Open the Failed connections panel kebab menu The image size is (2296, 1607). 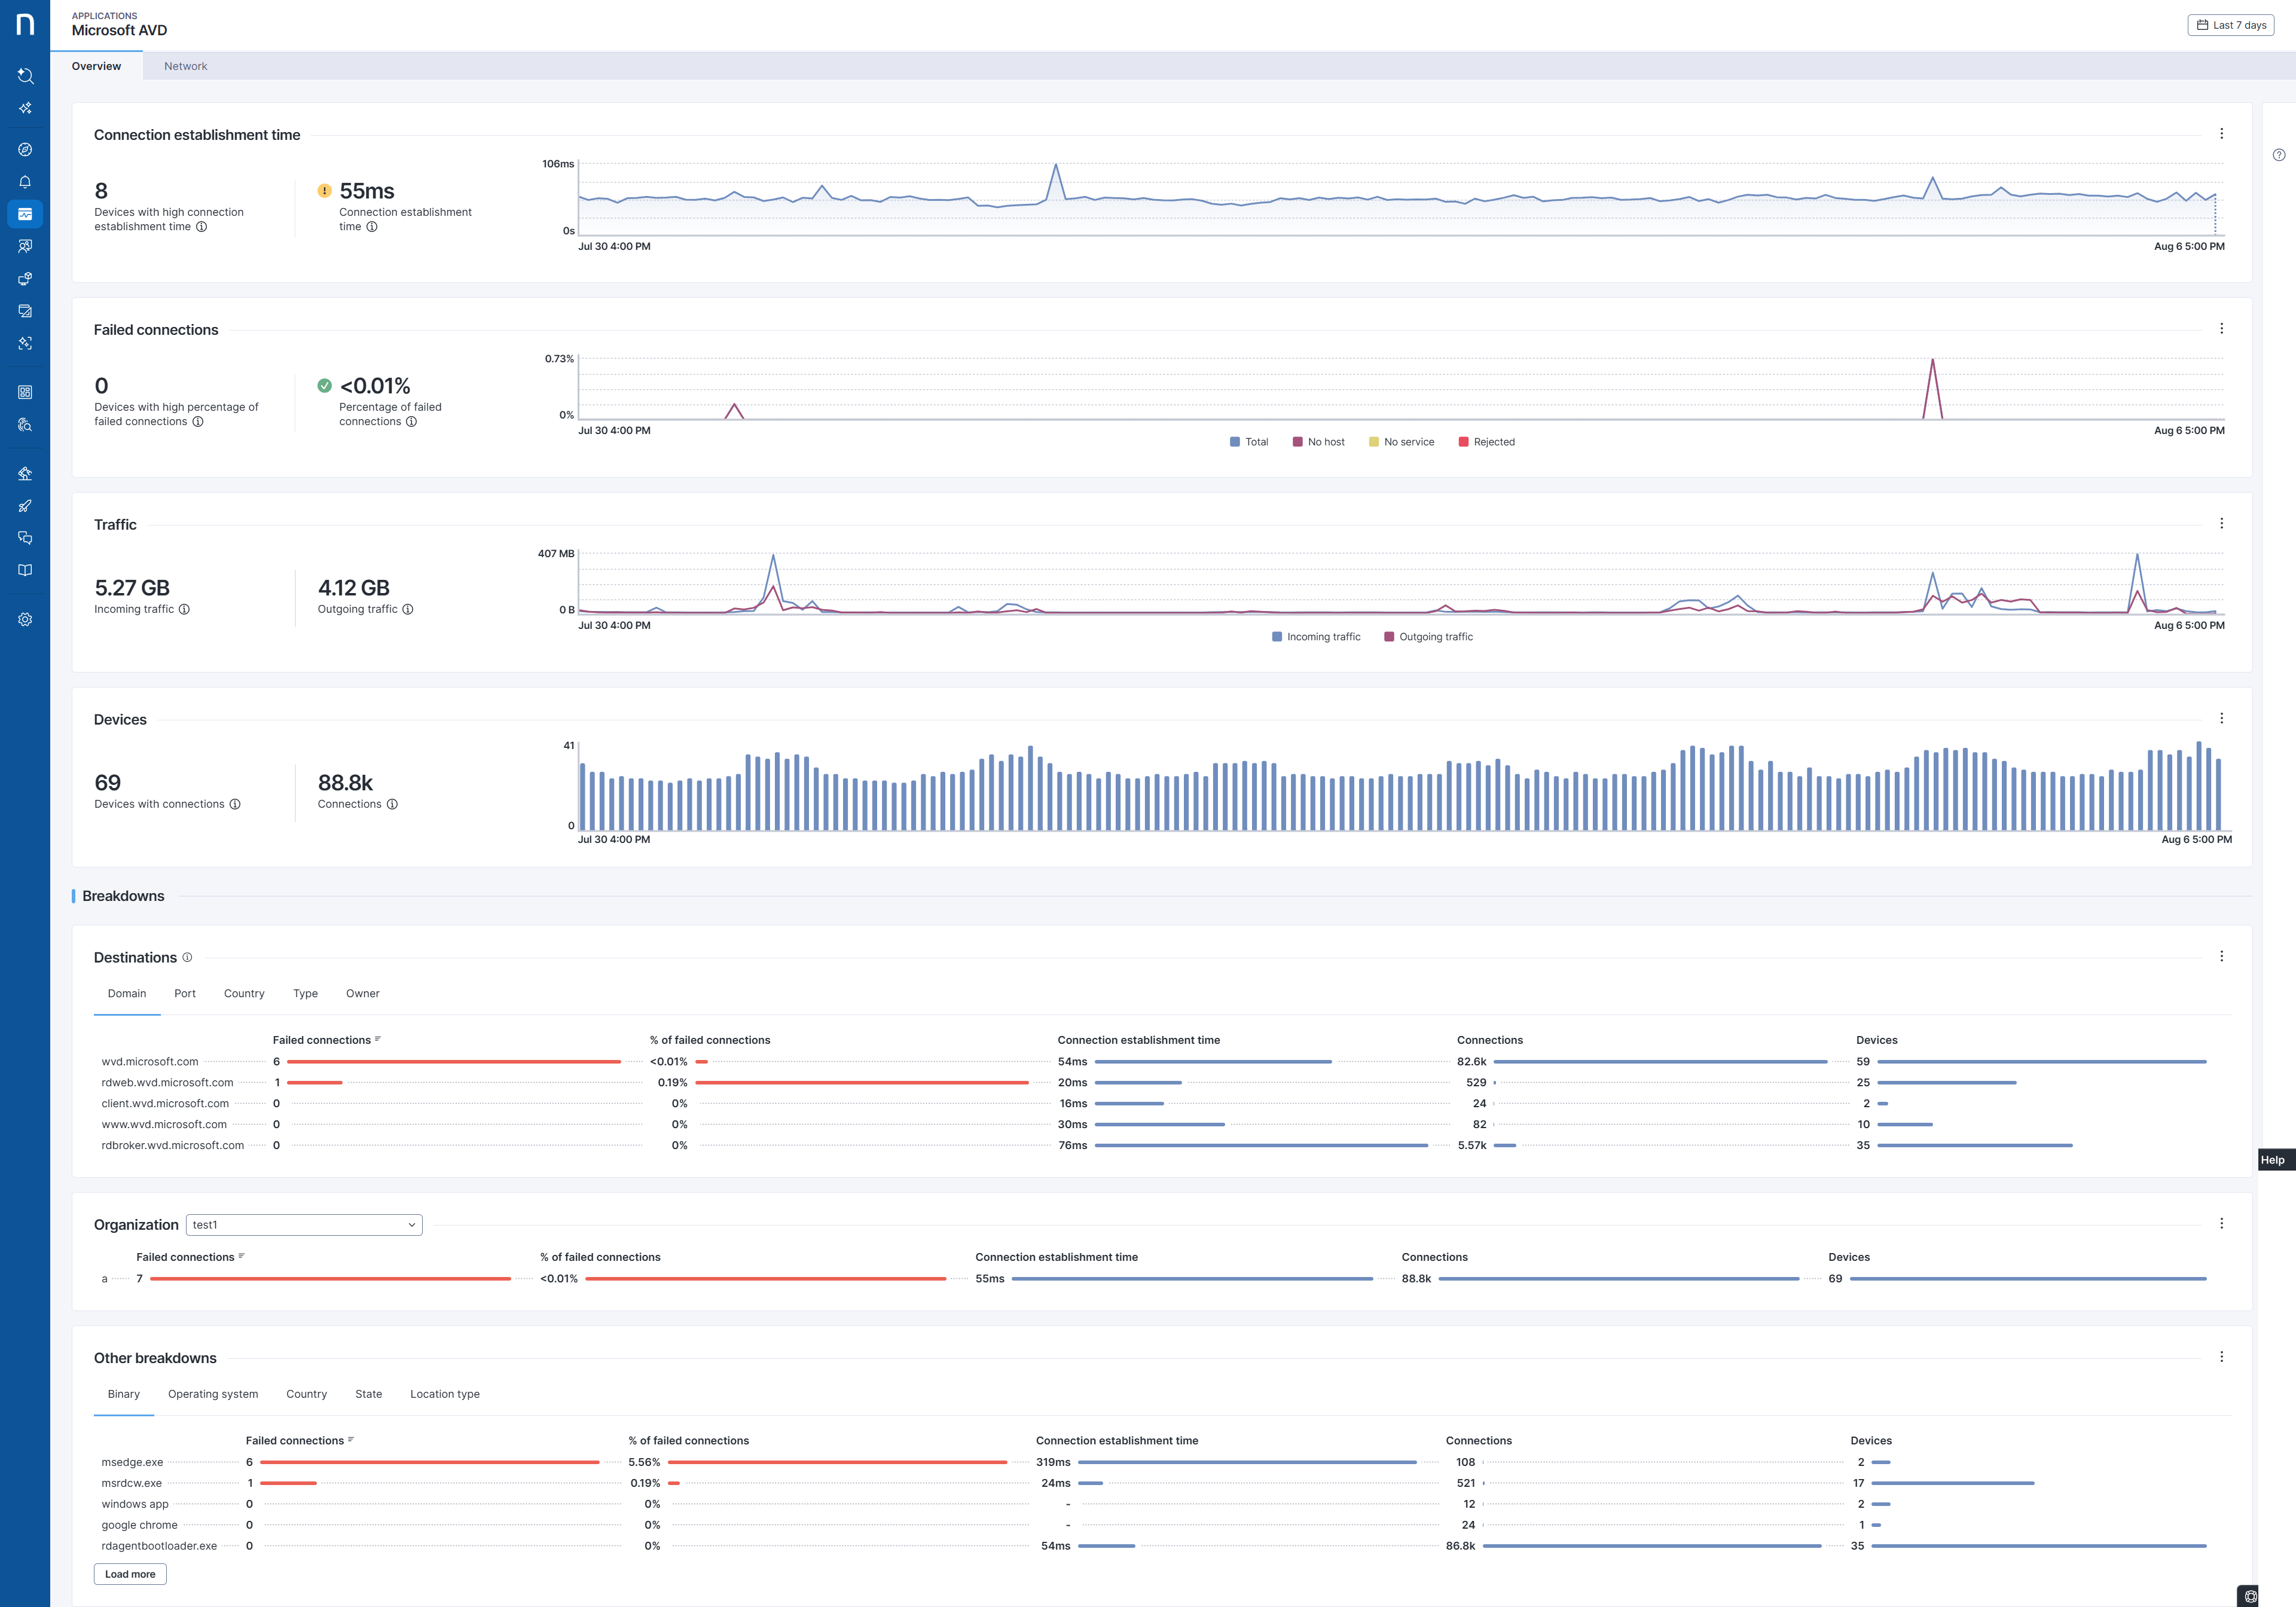pyautogui.click(x=2221, y=329)
